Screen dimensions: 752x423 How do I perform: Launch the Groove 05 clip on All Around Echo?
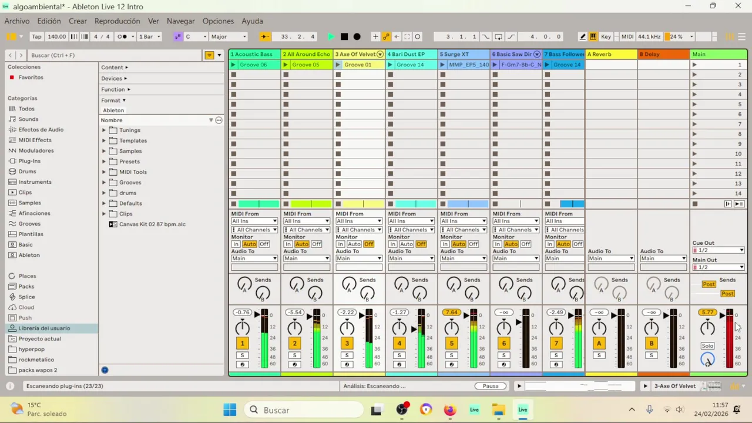pyautogui.click(x=286, y=65)
